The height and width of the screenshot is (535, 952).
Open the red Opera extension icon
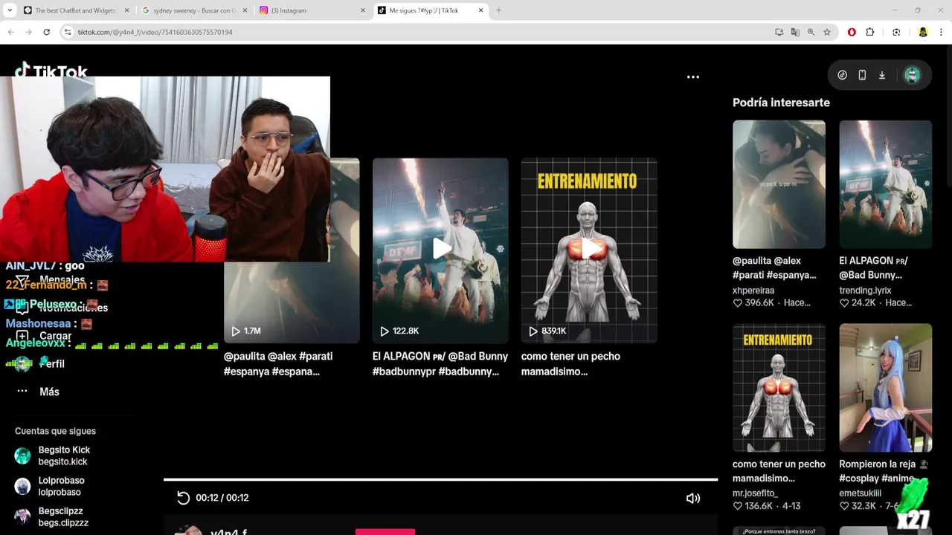pos(852,32)
